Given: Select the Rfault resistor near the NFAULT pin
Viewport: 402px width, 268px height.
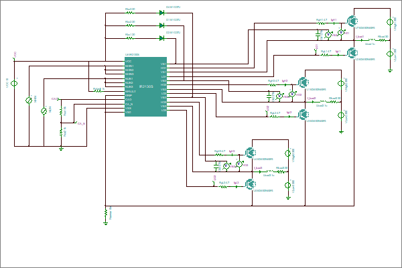Looking at the screenshot, I should pyautogui.click(x=98, y=91).
